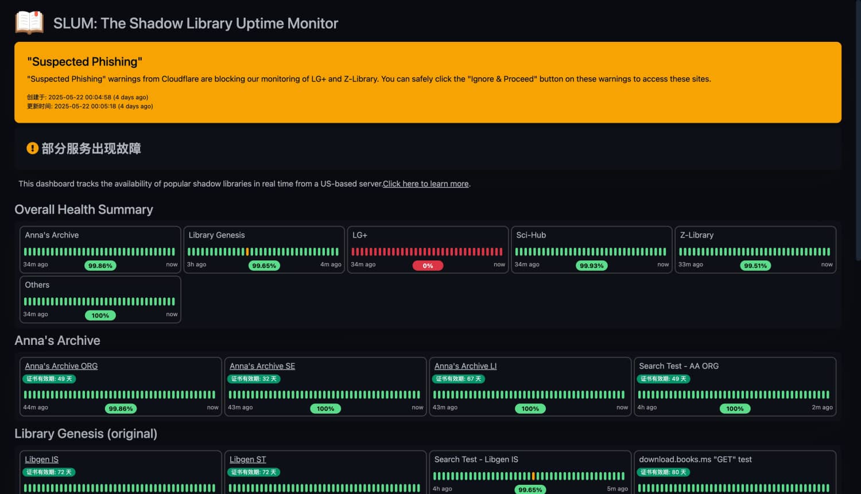
Task: Click Libgen IS 72-day certificate badge
Action: pos(49,472)
